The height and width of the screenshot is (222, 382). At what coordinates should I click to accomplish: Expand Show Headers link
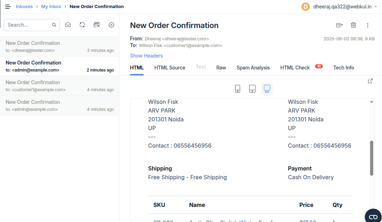click(146, 56)
